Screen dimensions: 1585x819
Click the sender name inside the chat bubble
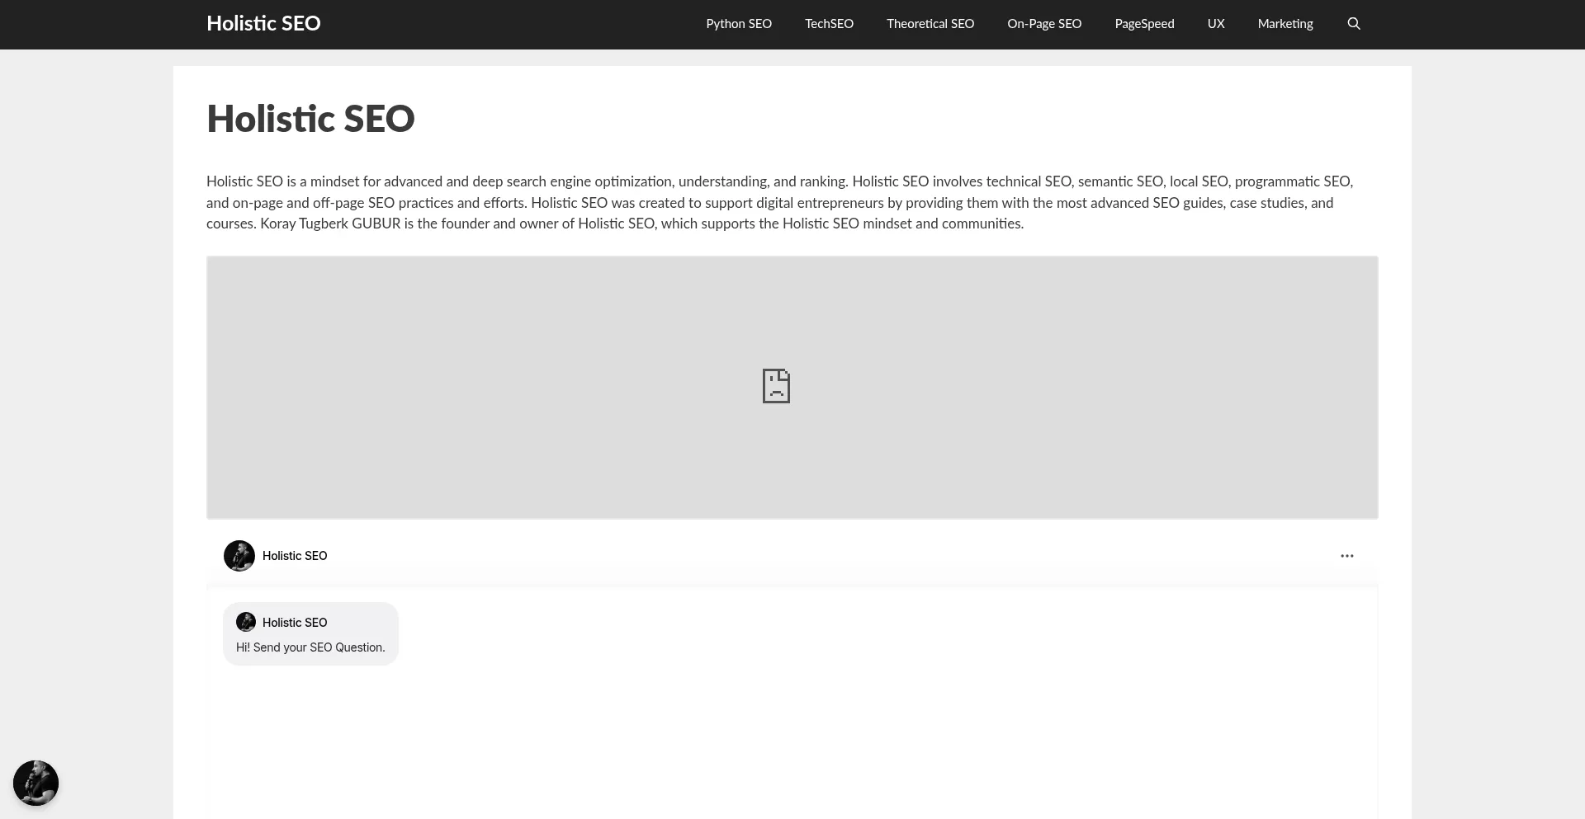click(295, 623)
